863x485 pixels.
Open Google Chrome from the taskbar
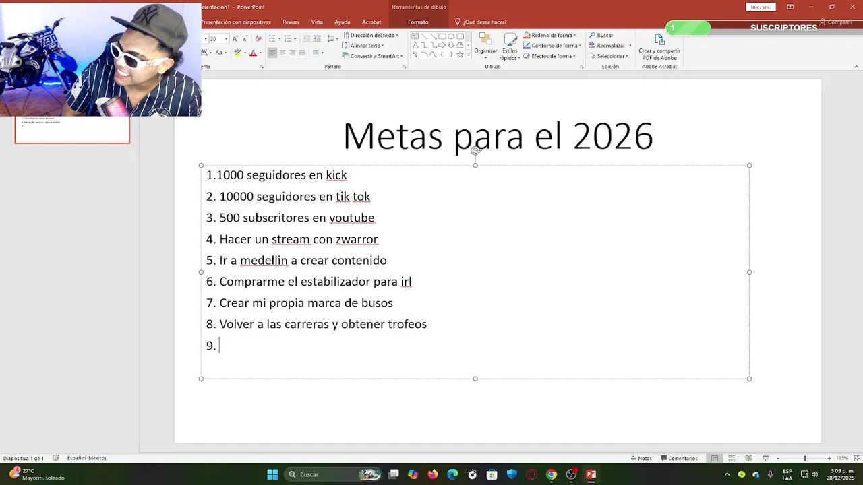(552, 474)
